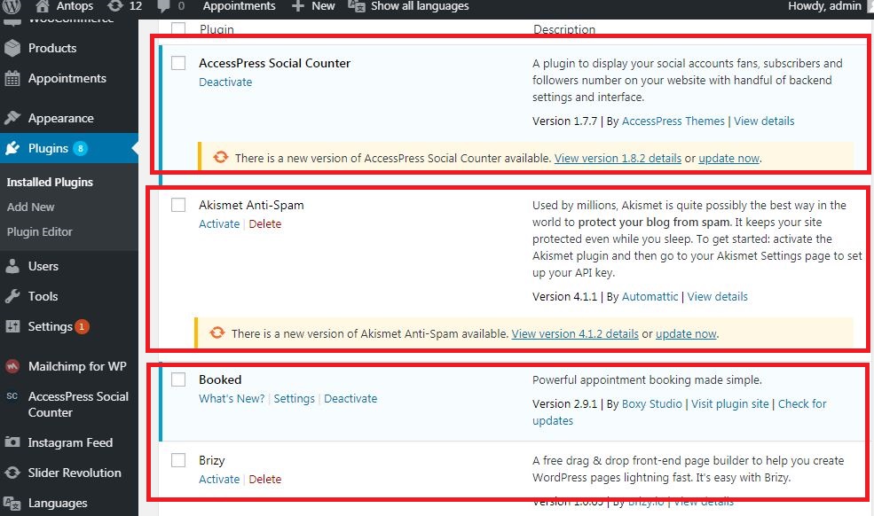Check the Akismet Anti-Spam plugin checkbox

pos(178,205)
